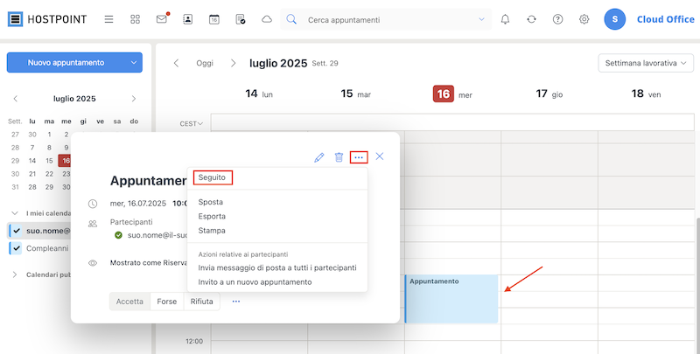Open the CEST timezone dropdown
Image resolution: width=700 pixels, height=354 pixels.
tap(192, 123)
